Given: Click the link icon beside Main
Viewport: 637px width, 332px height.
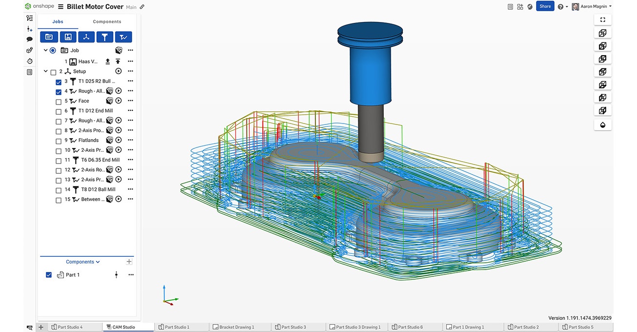Looking at the screenshot, I should point(142,7).
